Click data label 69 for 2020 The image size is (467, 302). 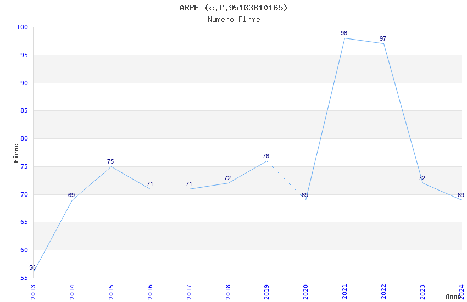point(305,195)
